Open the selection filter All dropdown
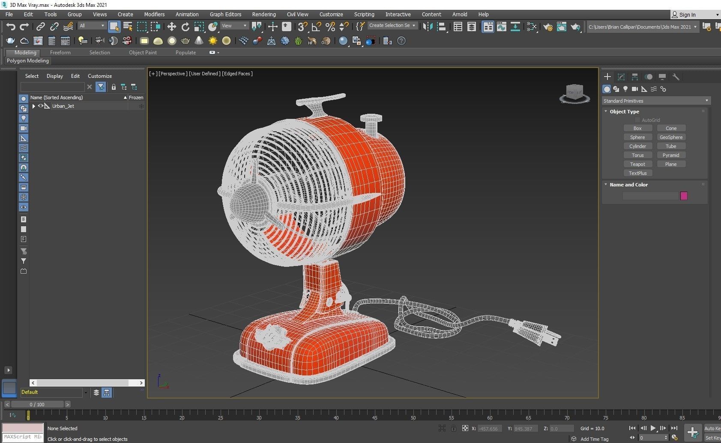 point(92,26)
